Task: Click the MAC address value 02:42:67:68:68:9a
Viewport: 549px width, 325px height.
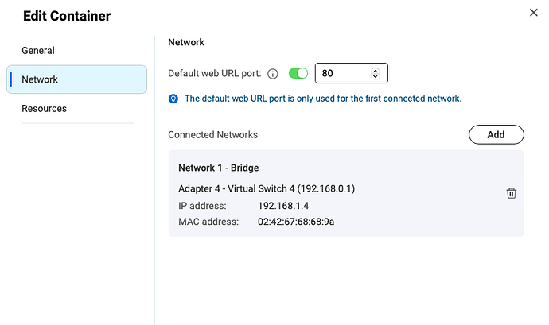Action: click(295, 222)
